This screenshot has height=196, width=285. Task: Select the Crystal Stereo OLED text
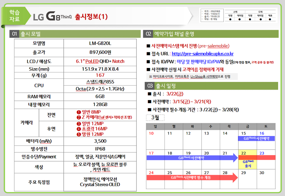[100, 185]
